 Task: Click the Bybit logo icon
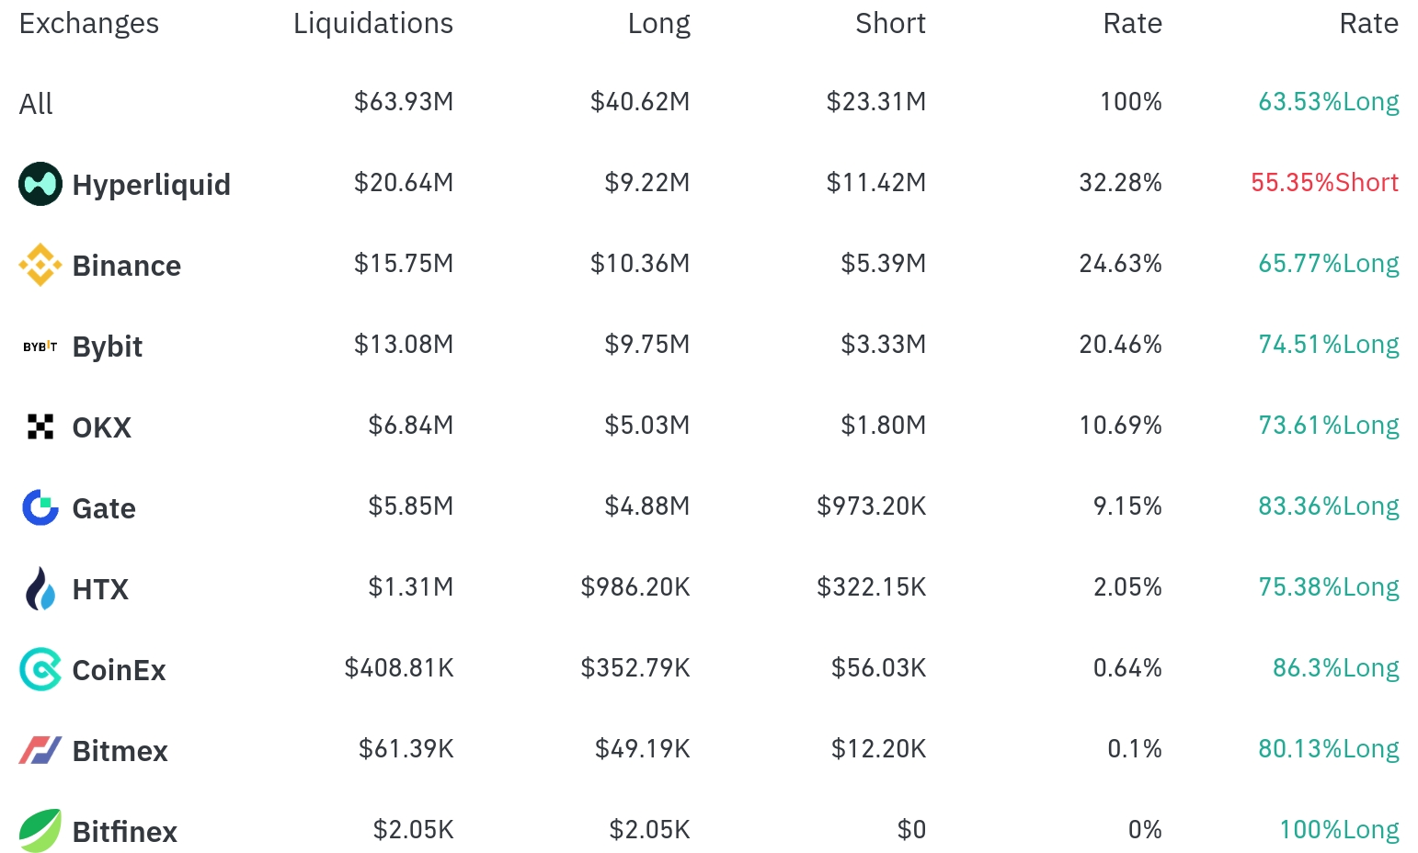point(40,347)
